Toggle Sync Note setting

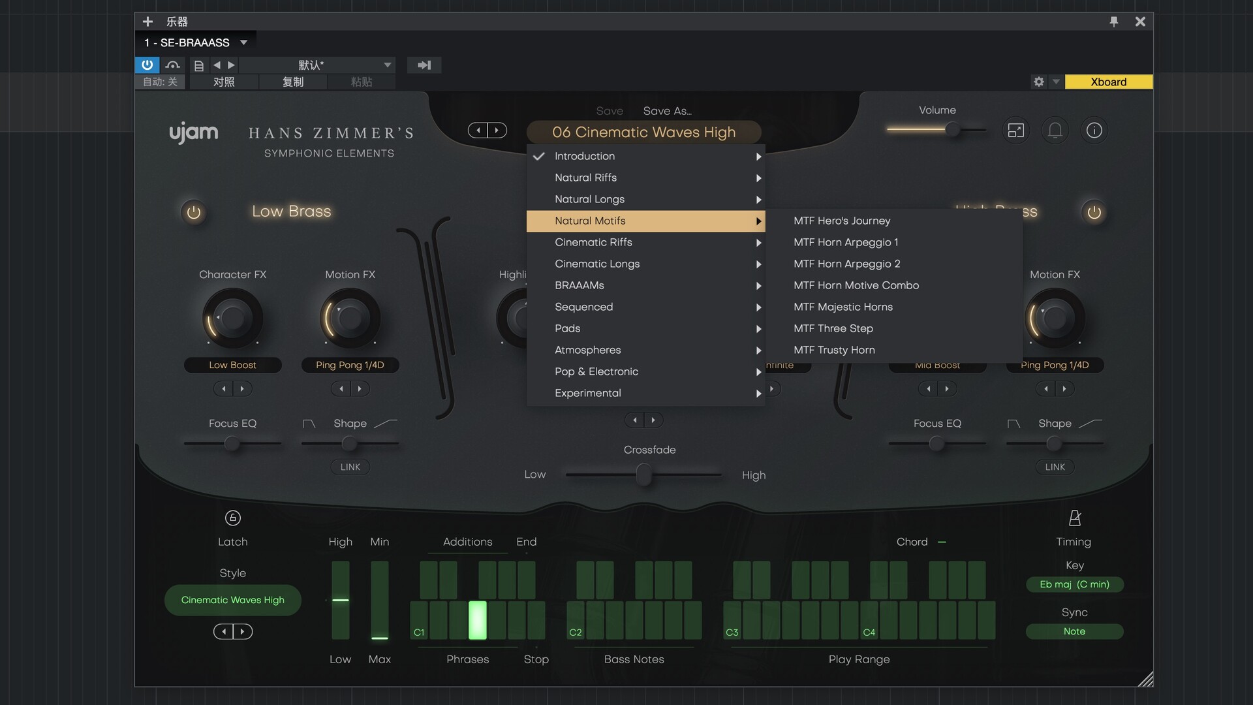(x=1074, y=631)
